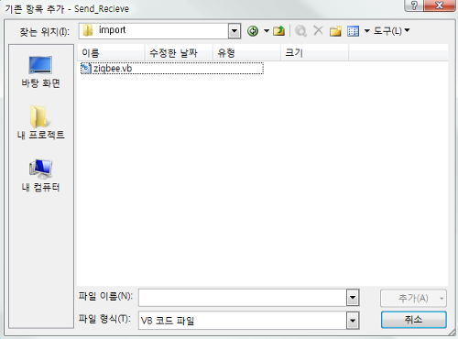Viewport: 458px width, 339px height.
Task: Expand the 파일 이름 dropdown arrow
Action: [353, 298]
